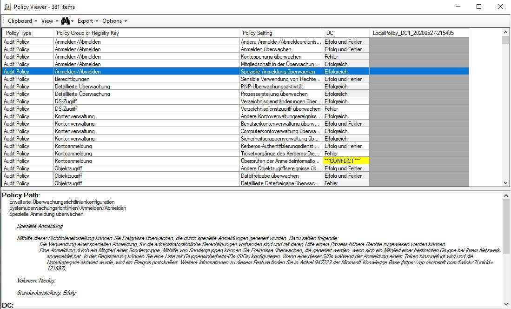
Task: Click the Policy Viewer app icon in title bar
Action: point(7,7)
